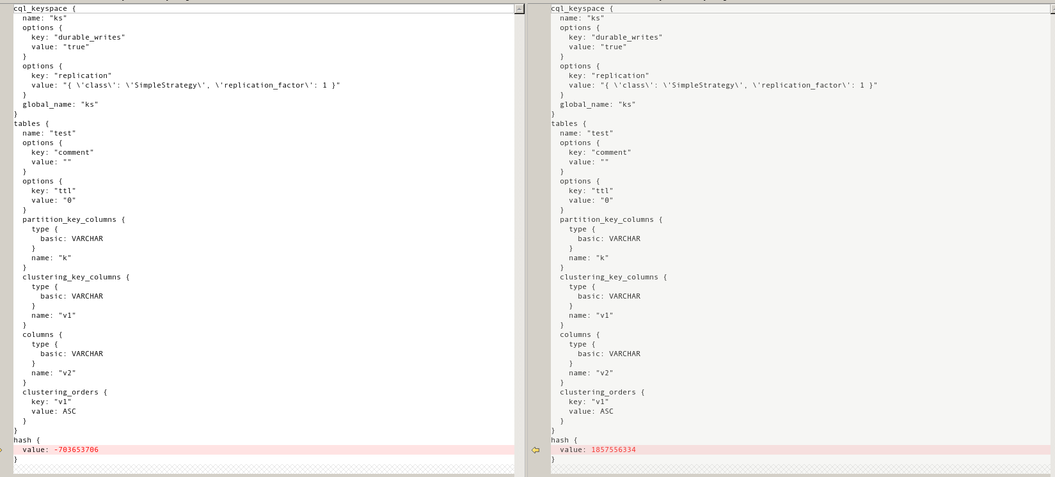This screenshot has height=477, width=1055.
Task: Click 'tables {' in the left pane
Action: (31, 124)
